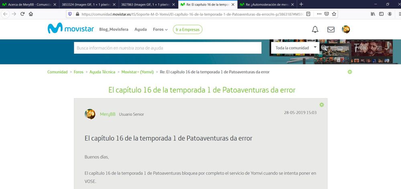
Task: Focus the help zone search field
Action: pos(168,48)
